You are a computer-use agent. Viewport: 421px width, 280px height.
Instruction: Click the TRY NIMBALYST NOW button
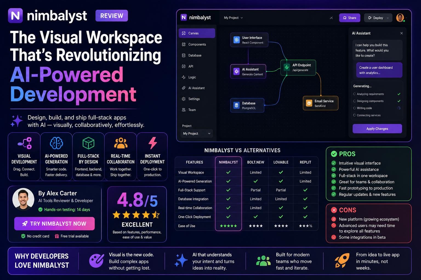coord(55,224)
